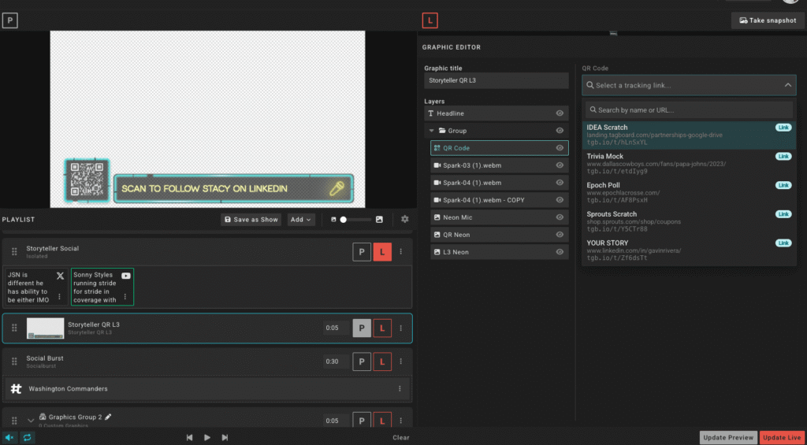
Task: Click drag handle of Storyteller Social
Action: point(14,252)
